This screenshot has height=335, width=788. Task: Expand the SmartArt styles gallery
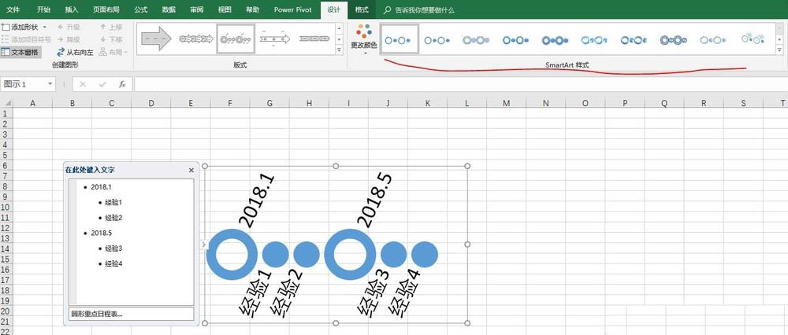tap(781, 50)
